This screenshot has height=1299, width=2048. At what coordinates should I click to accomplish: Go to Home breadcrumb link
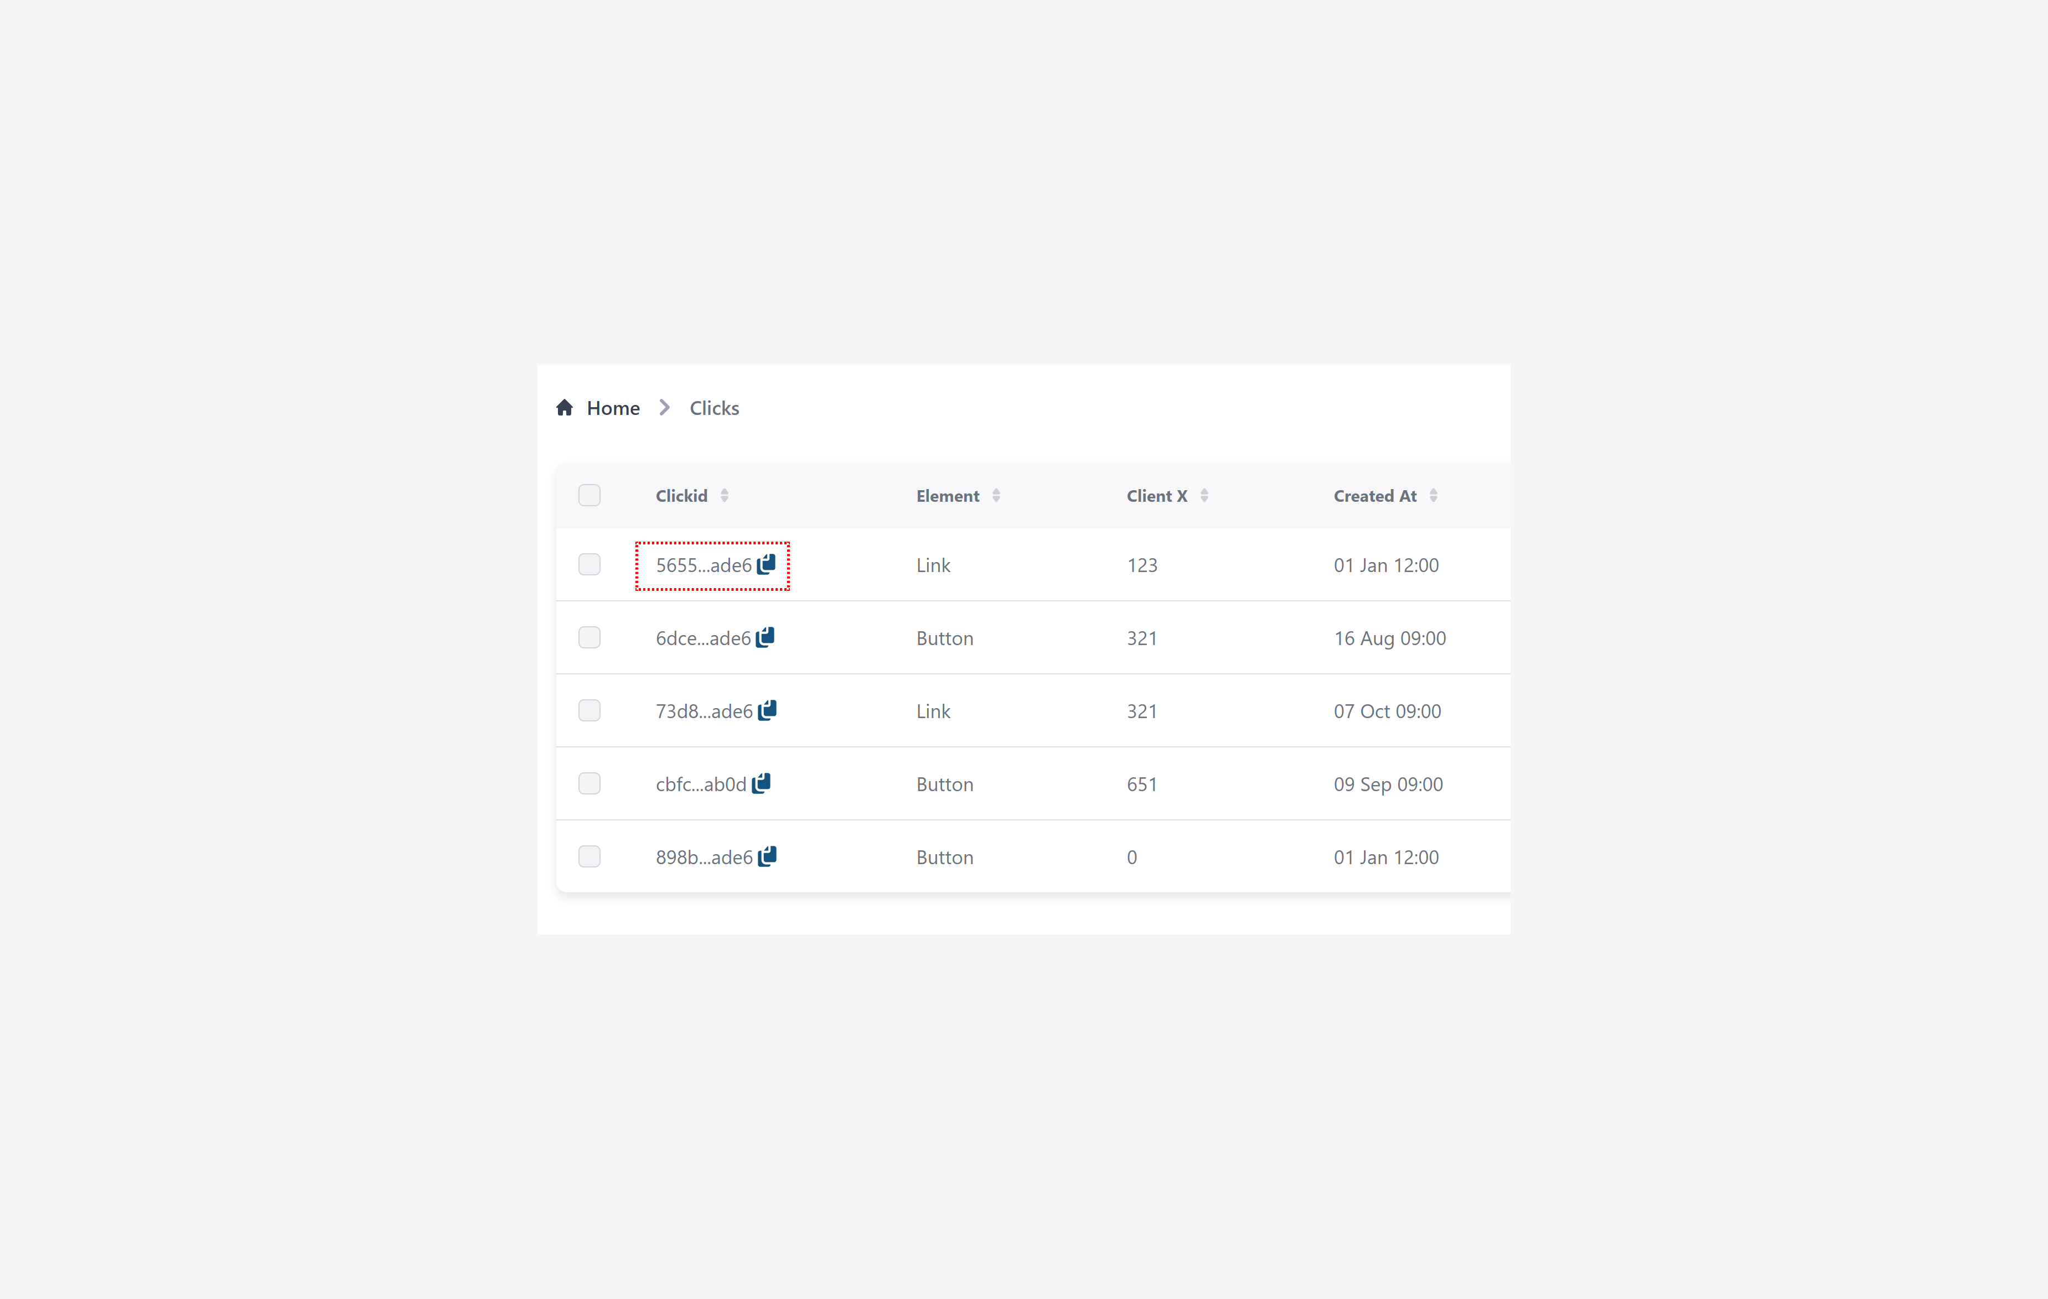click(613, 408)
